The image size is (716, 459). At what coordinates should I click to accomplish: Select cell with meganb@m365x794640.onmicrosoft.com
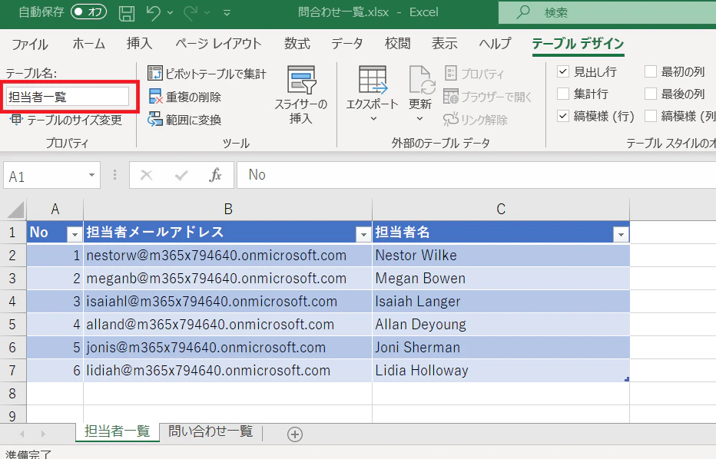[228, 279]
